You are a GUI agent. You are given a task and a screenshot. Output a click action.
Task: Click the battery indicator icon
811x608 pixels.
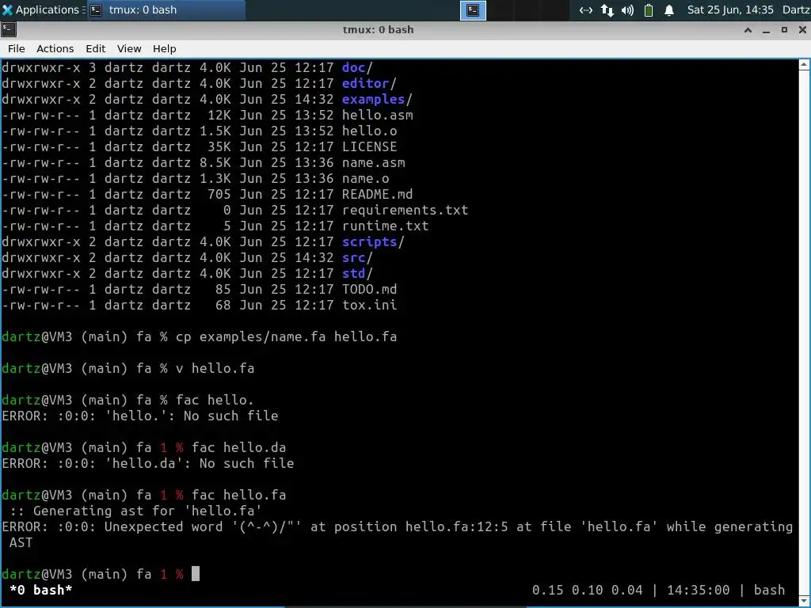coord(649,10)
